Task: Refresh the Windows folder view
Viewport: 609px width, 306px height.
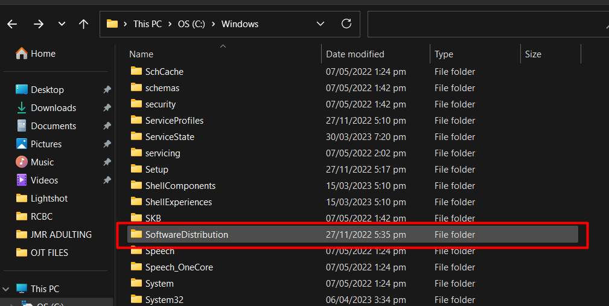Action: pyautogui.click(x=346, y=24)
